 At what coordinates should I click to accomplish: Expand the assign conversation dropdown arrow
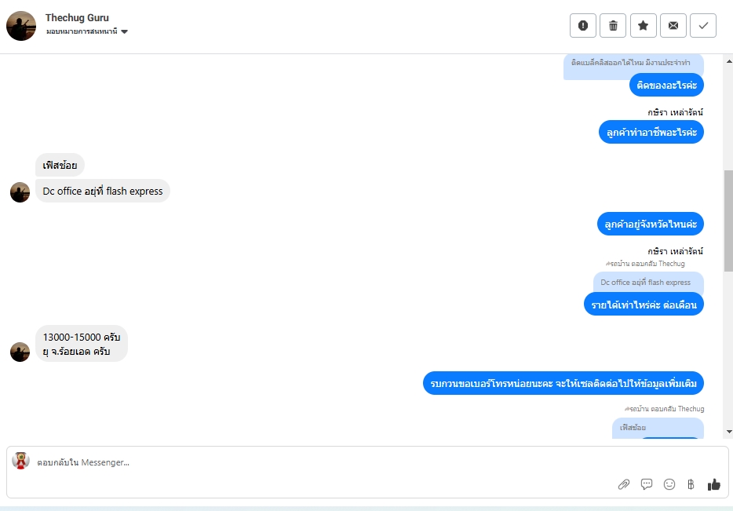click(x=124, y=32)
